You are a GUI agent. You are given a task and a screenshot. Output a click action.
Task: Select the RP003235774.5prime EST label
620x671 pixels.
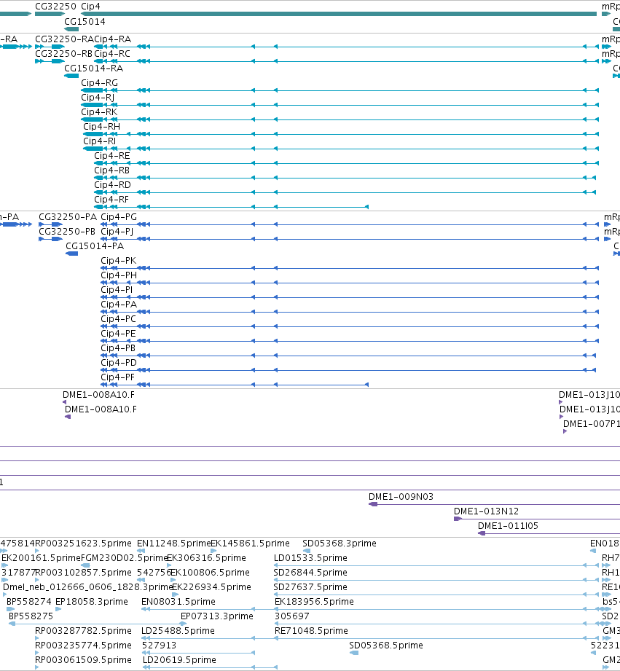(x=84, y=646)
